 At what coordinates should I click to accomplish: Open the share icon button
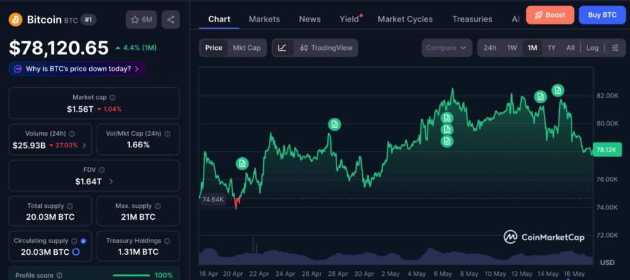[x=171, y=19]
